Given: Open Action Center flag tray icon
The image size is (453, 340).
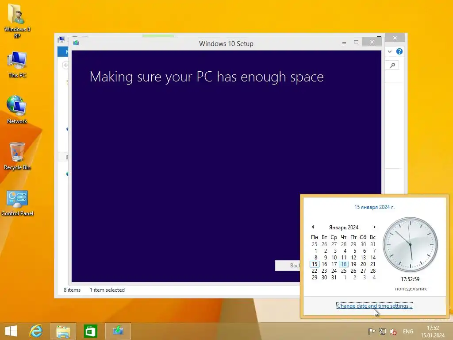Looking at the screenshot, I should coord(372,331).
